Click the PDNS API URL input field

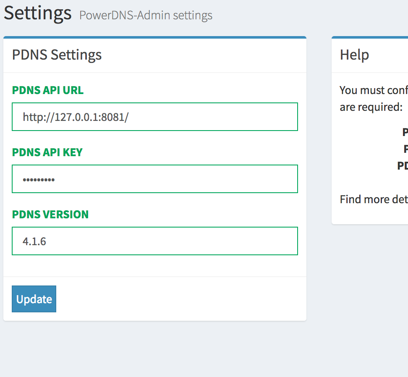coord(155,117)
